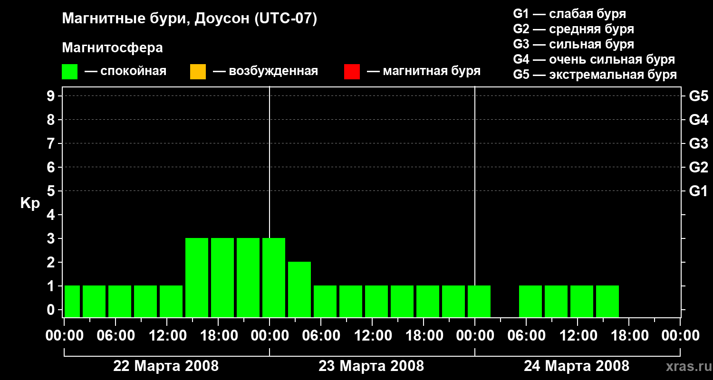Click the G3 tick label on right axis
The image size is (713, 380).
coord(699,143)
